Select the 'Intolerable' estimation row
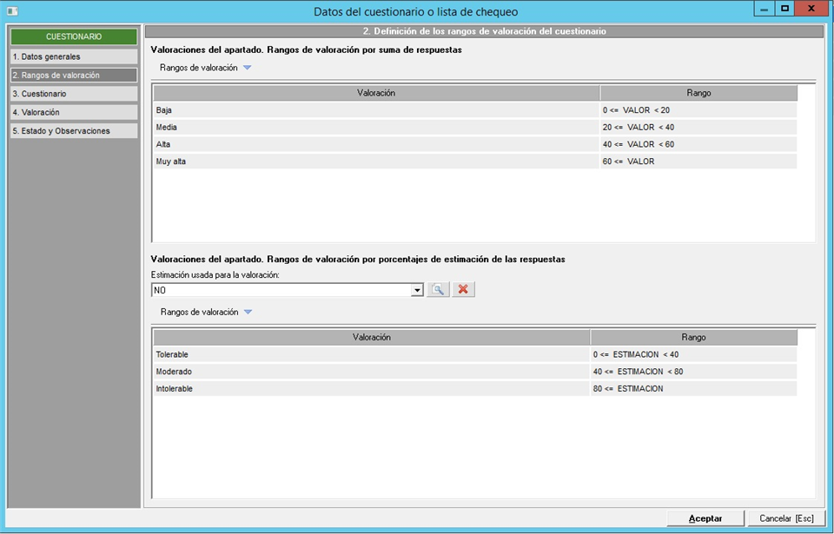The width and height of the screenshot is (834, 534). click(371, 388)
